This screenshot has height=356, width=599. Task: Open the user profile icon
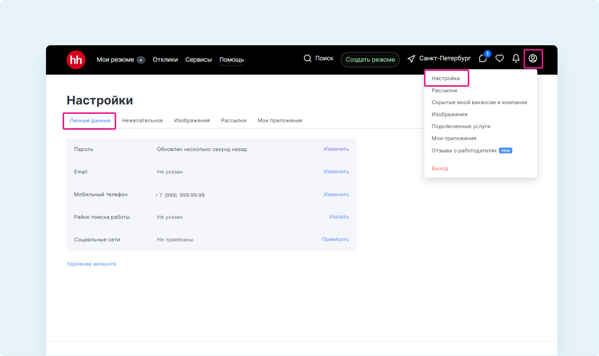coord(533,58)
